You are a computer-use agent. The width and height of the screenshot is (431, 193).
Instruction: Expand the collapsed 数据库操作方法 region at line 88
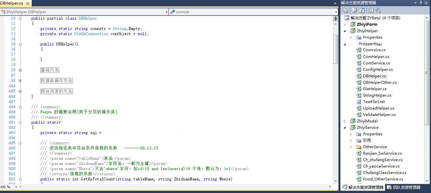pyautogui.click(x=20, y=81)
